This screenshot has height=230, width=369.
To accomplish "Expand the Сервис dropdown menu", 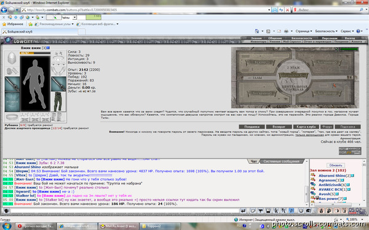I will coord(347,31).
